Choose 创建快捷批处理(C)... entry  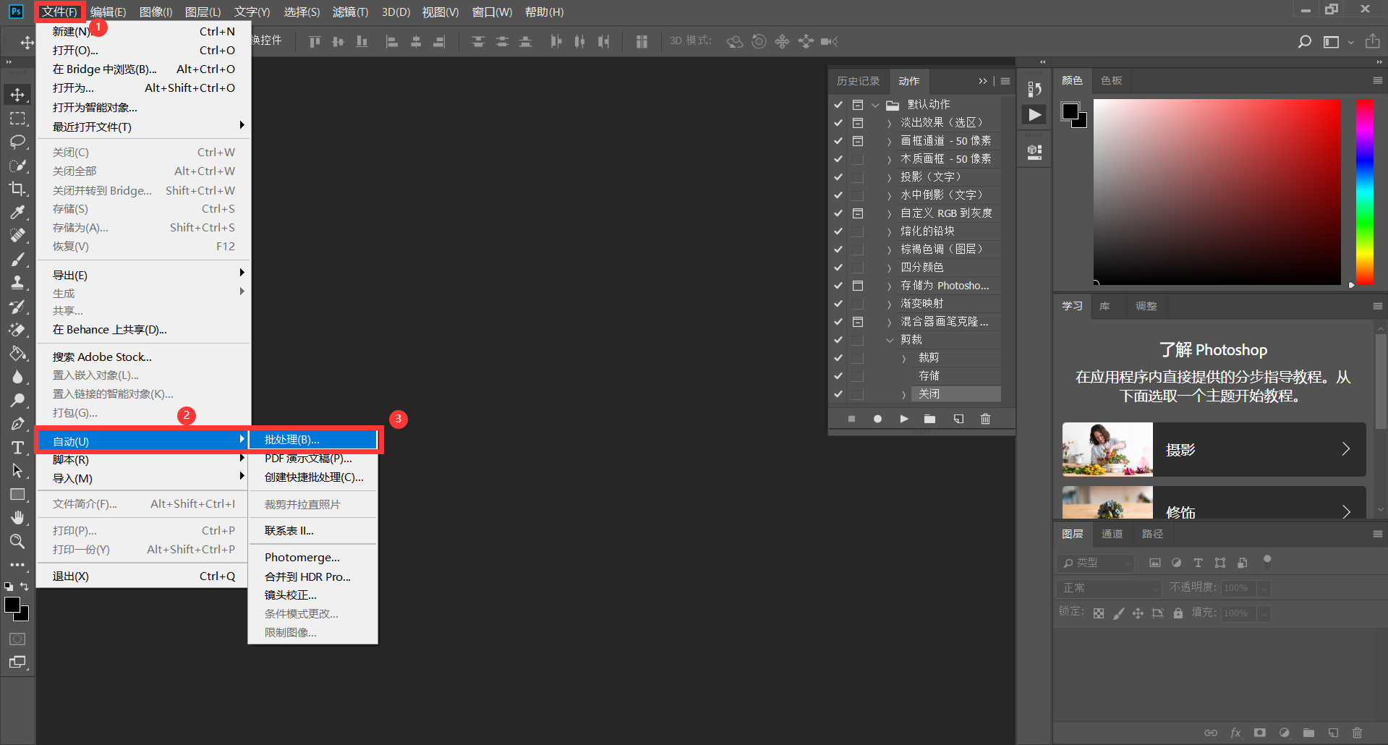[x=312, y=477]
